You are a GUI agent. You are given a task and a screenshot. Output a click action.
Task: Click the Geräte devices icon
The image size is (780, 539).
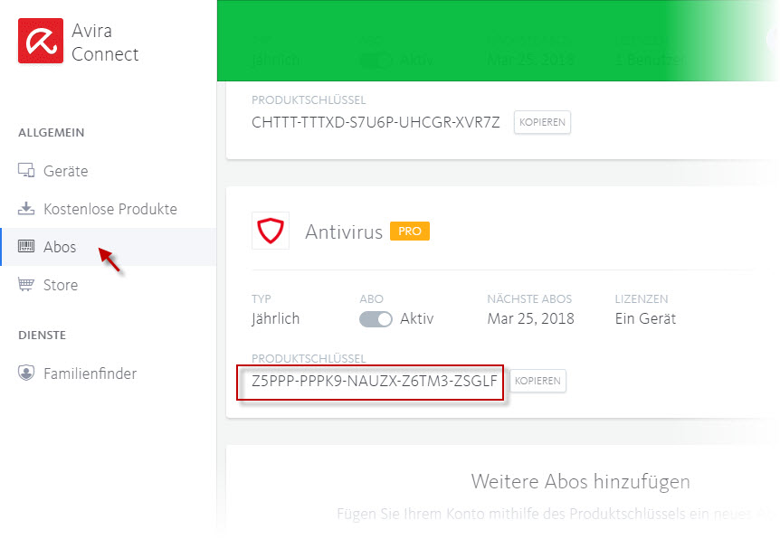[x=26, y=170]
